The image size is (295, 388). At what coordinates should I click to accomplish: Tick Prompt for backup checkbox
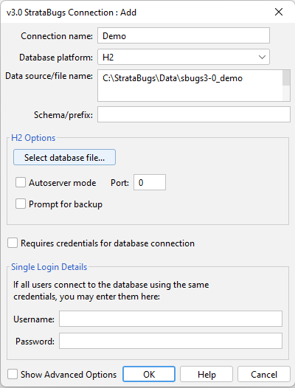tap(21, 204)
